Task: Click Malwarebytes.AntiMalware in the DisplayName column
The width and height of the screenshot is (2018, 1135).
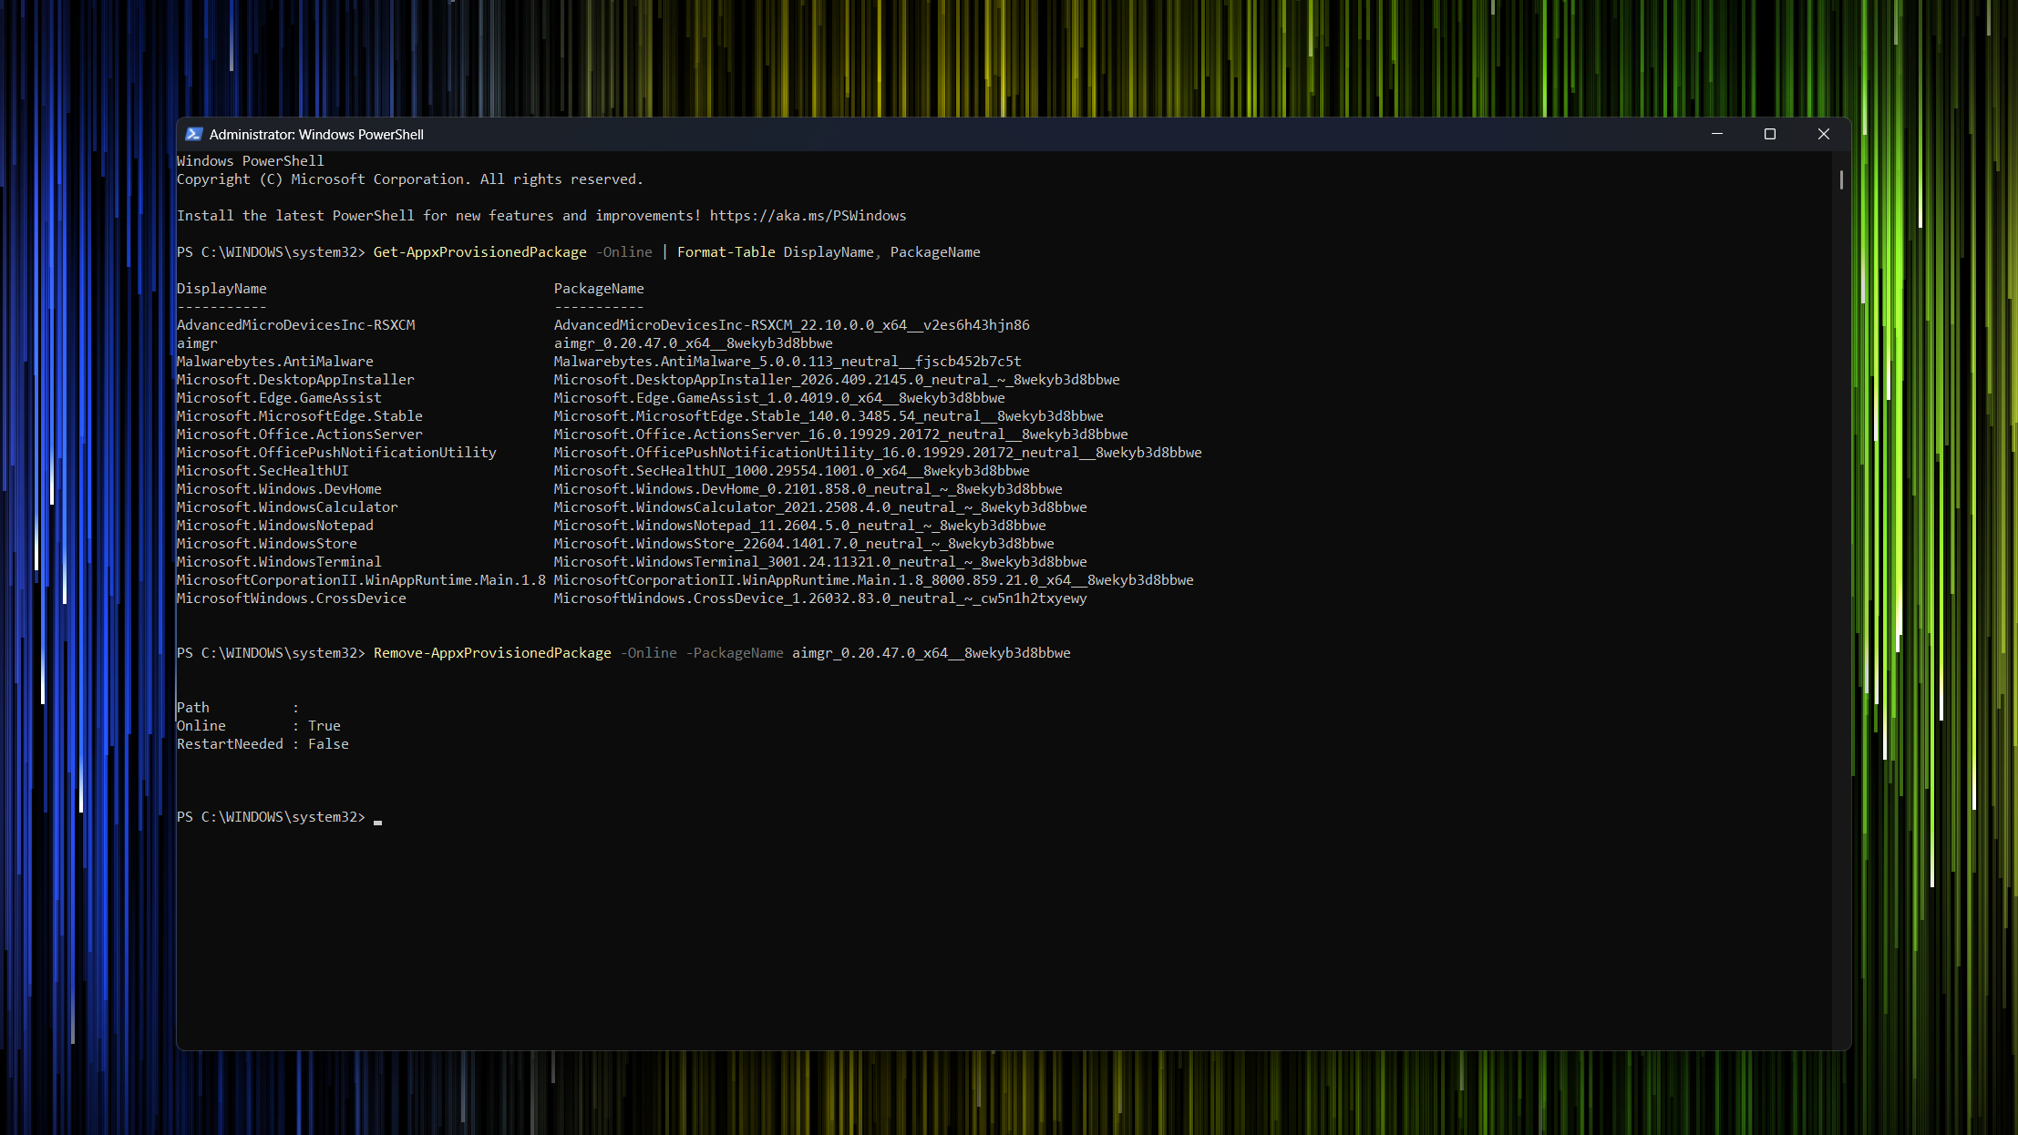Action: point(274,362)
